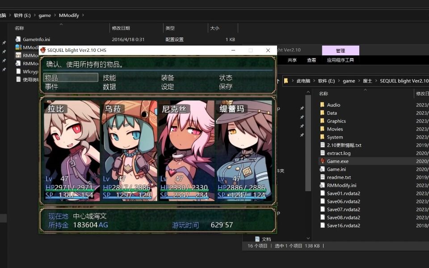The image size is (429, 268).
Task: Choose character portrait 缇蕾玛
Action: 244,151
